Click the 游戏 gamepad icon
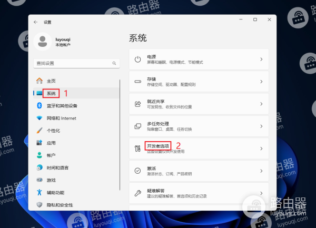This screenshot has height=228, width=316. [39, 180]
